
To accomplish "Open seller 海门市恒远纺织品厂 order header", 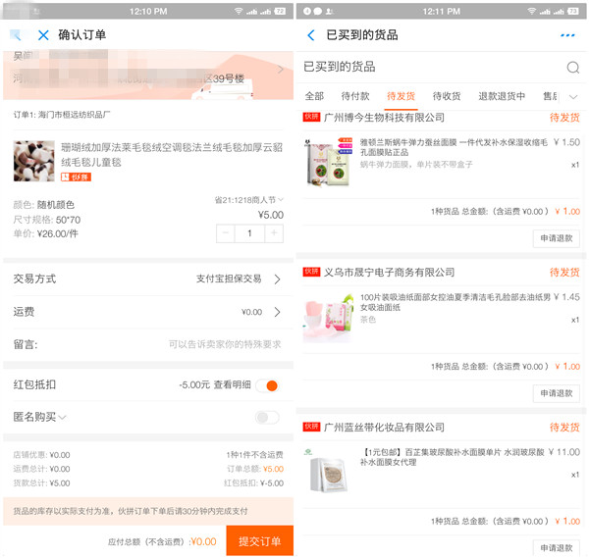I will pos(62,115).
